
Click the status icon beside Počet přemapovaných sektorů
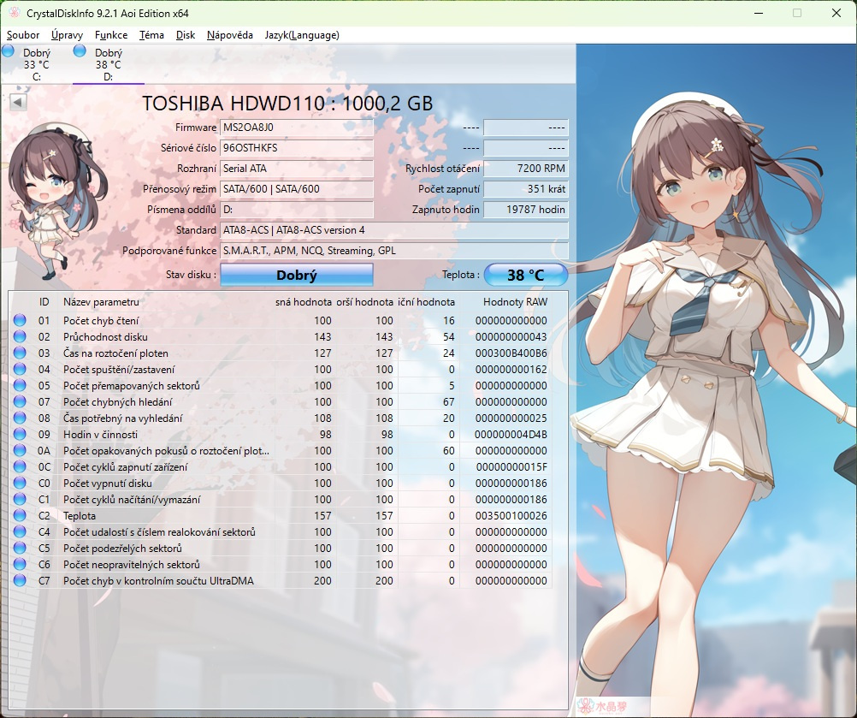19,386
